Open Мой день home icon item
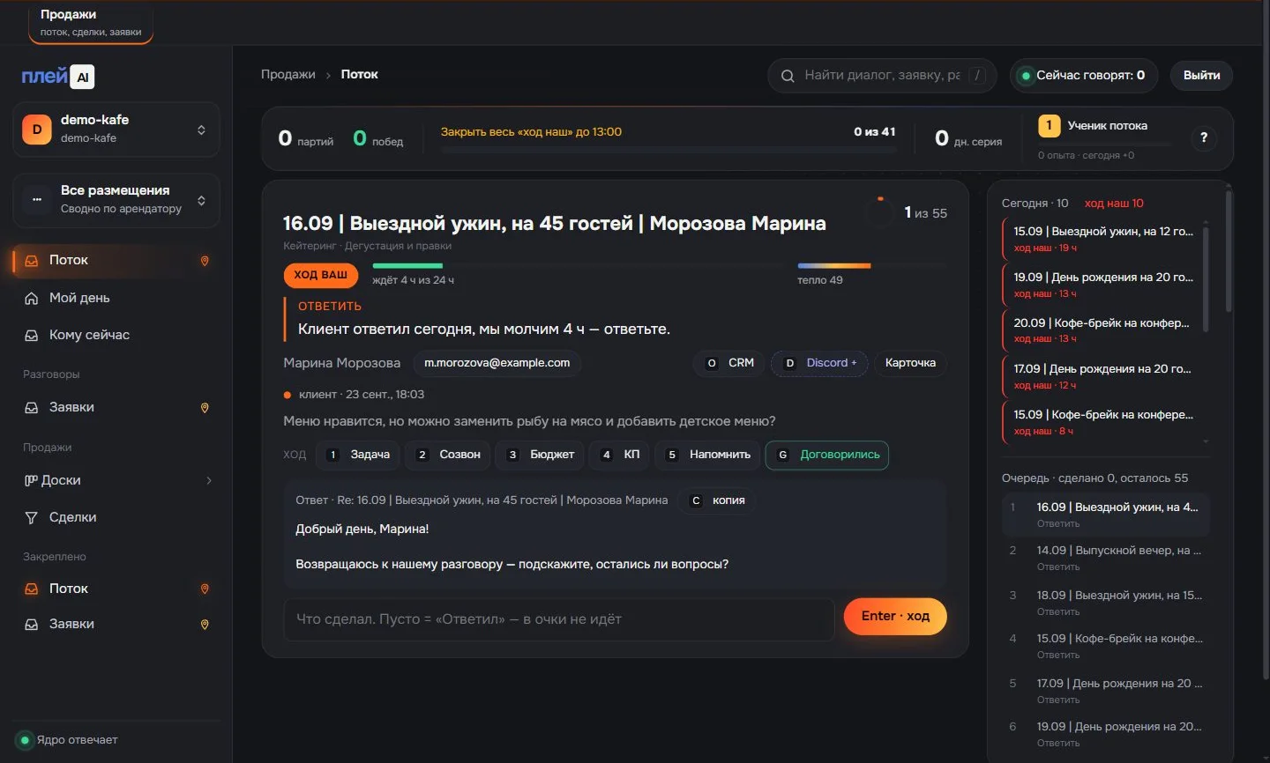This screenshot has height=763, width=1270. tap(116, 298)
